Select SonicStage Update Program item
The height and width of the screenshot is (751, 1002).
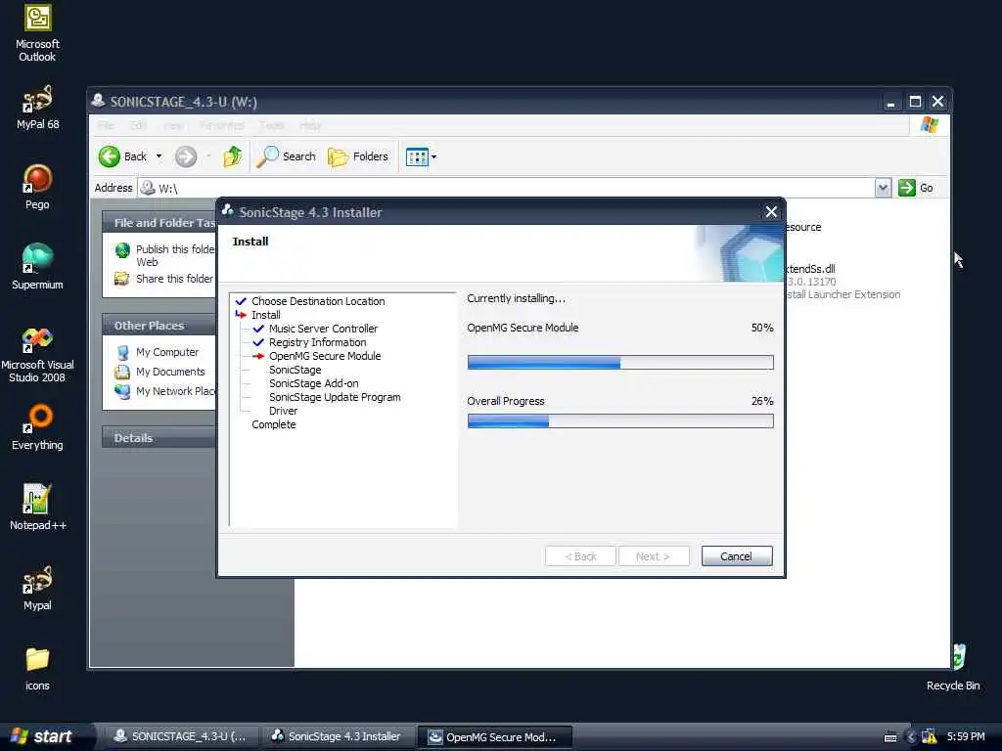(x=335, y=397)
